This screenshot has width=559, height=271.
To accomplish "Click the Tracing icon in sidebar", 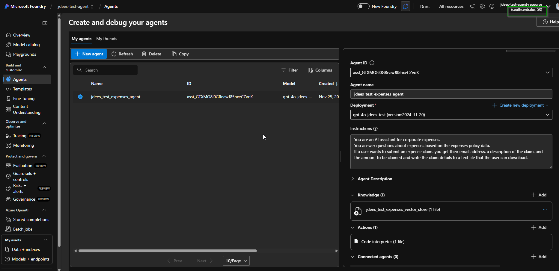I will [8, 136].
